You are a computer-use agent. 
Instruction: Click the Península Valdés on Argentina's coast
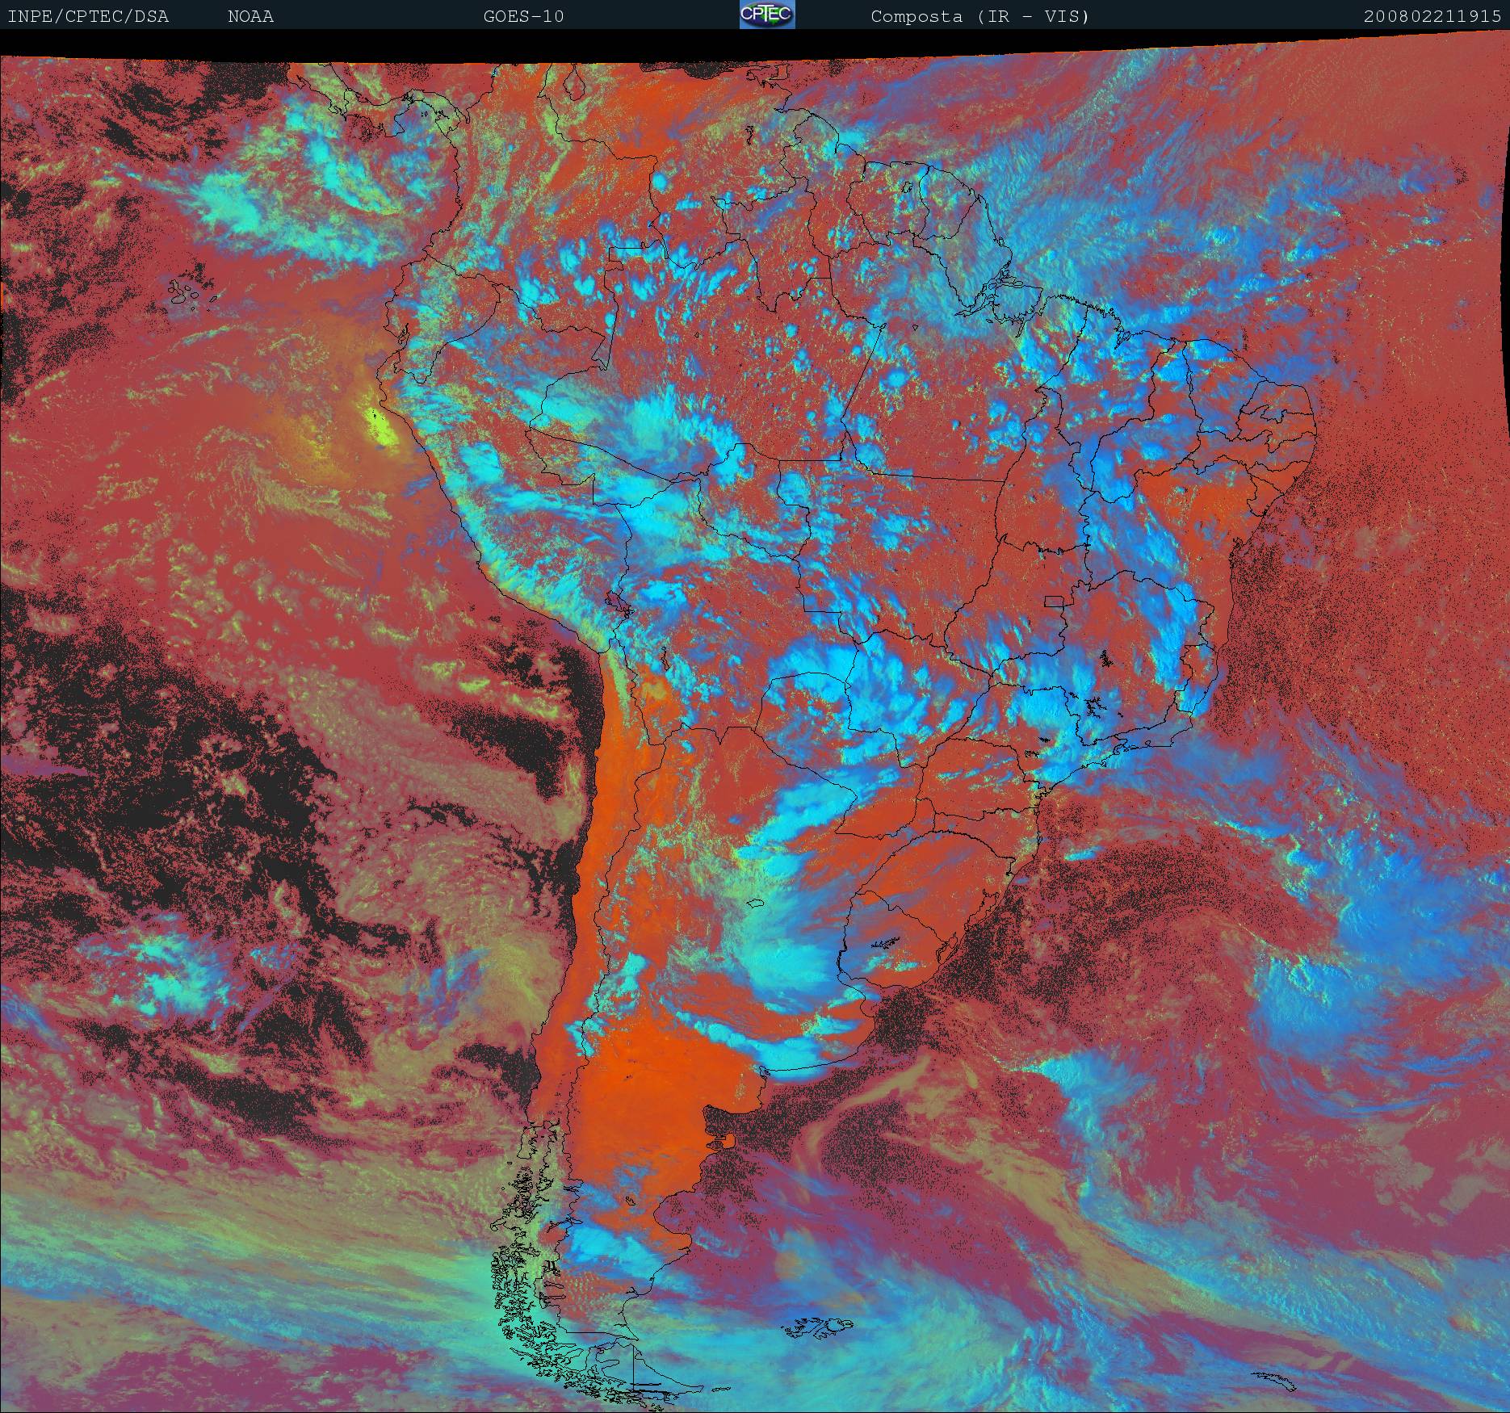tap(728, 1141)
